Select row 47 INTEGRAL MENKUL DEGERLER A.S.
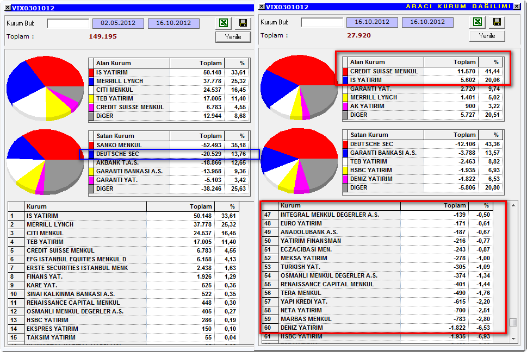527x352 pixels. click(377, 215)
